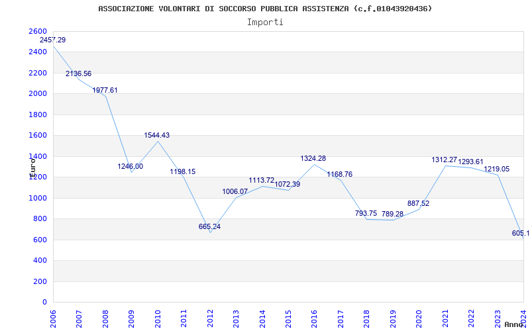Click the Importi subtitle

coord(265,23)
